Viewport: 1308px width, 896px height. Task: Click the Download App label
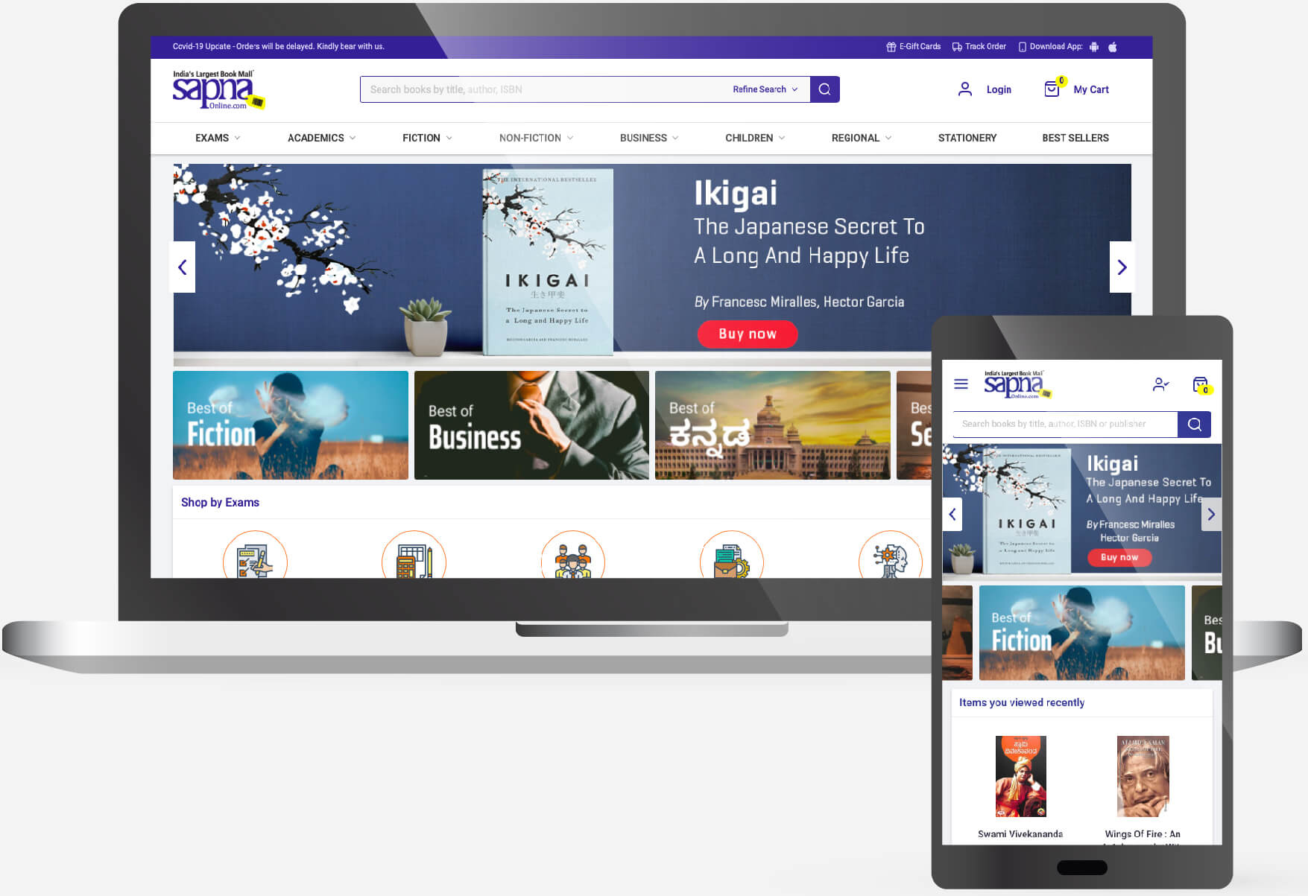click(x=1056, y=46)
